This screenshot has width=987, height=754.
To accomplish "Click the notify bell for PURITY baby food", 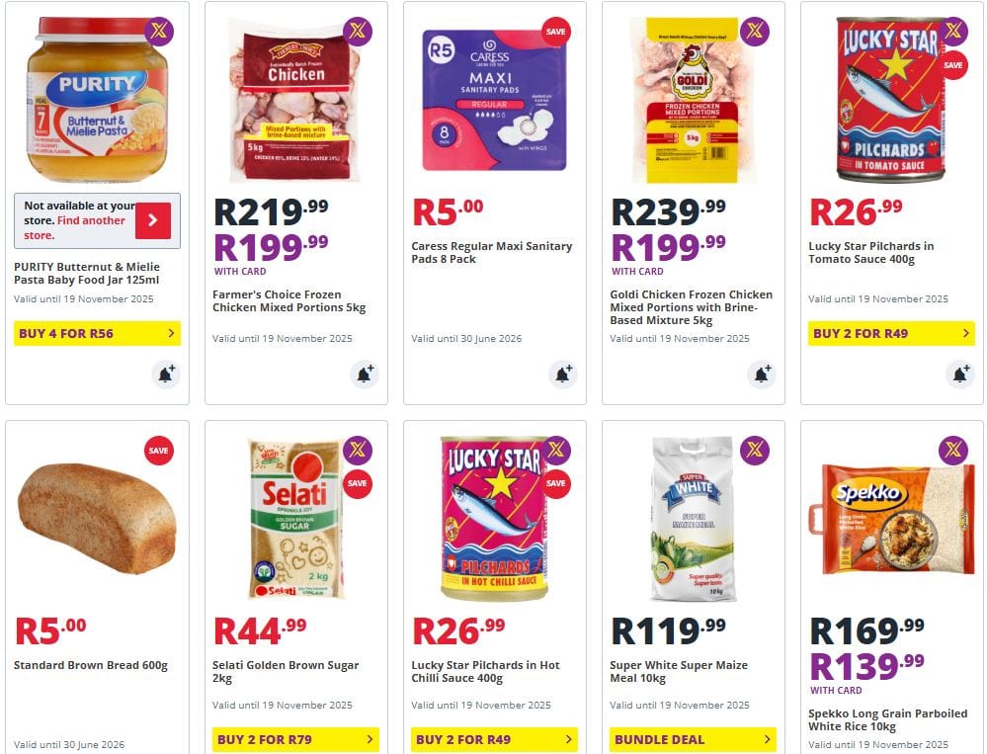I will pyautogui.click(x=165, y=375).
